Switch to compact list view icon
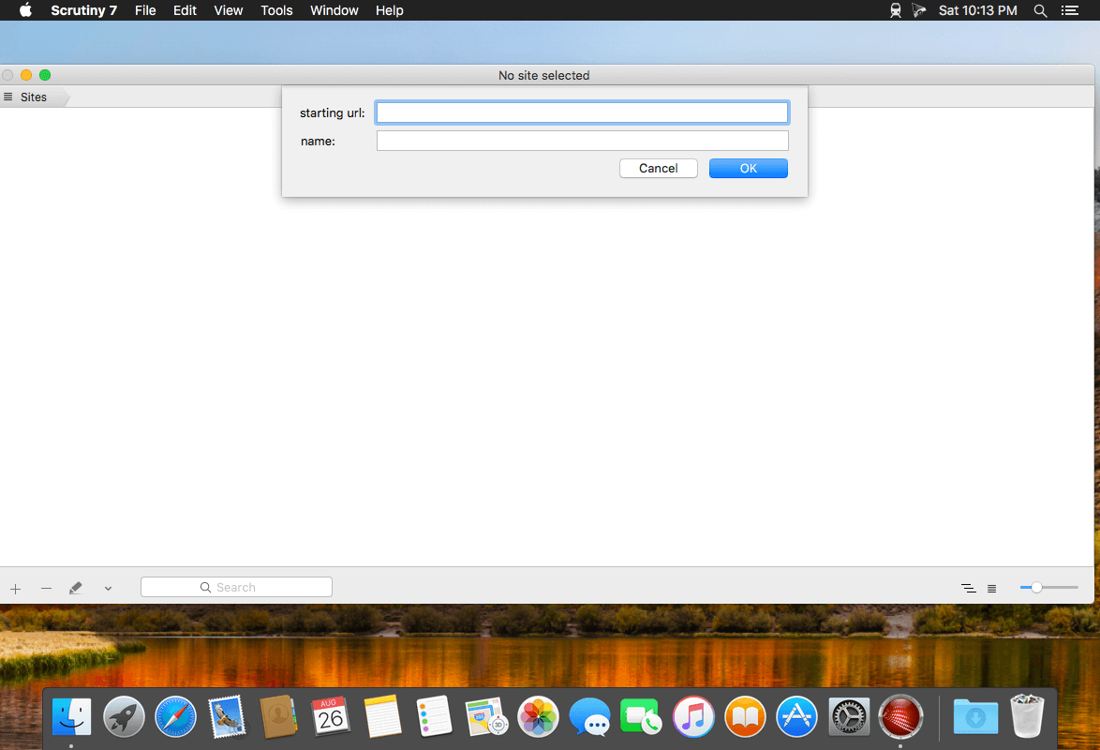The image size is (1100, 750). [968, 588]
